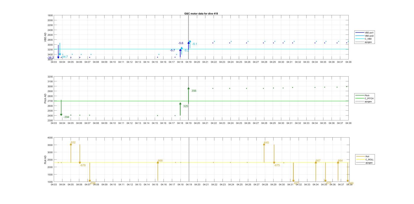
Task: Click the "356" pitch move label
Action: [194, 91]
